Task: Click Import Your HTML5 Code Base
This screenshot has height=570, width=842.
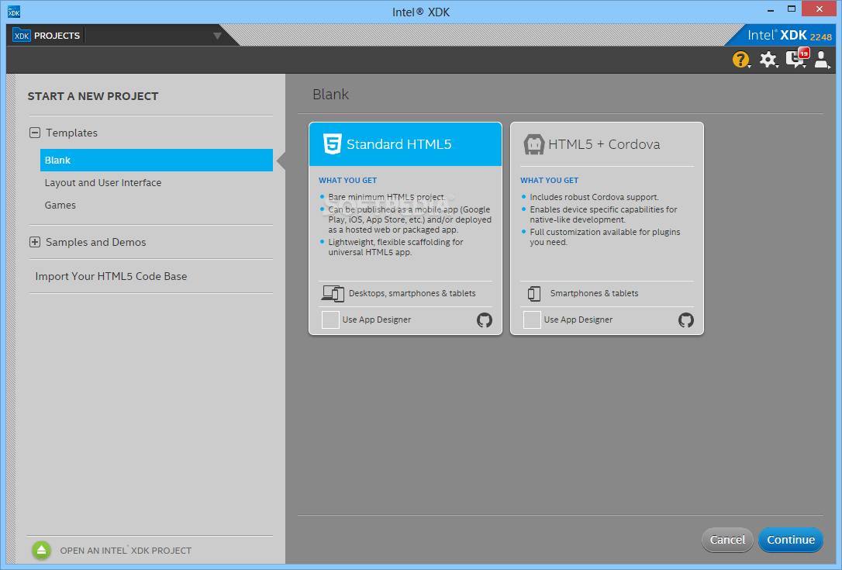Action: click(x=111, y=276)
